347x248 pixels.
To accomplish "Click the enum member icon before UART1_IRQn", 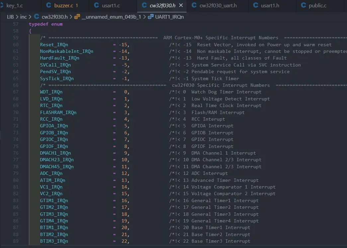I will (x=150, y=17).
